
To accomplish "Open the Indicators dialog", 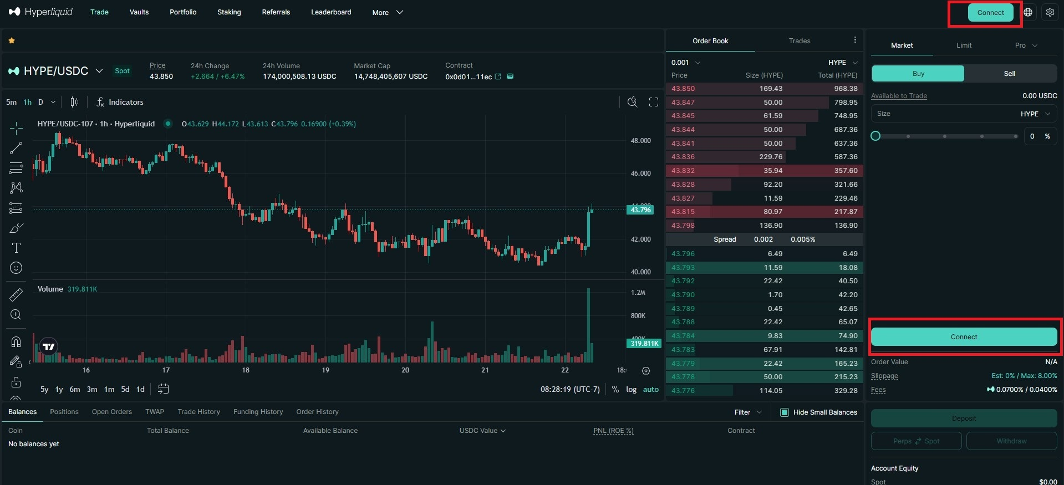I will (120, 102).
